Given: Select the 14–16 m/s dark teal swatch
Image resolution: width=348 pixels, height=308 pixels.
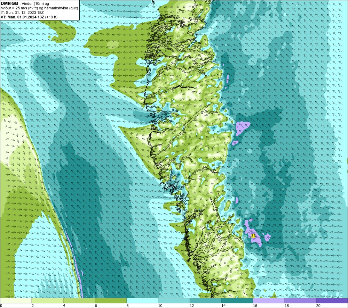Looking at the screenshot, I should 237,300.
